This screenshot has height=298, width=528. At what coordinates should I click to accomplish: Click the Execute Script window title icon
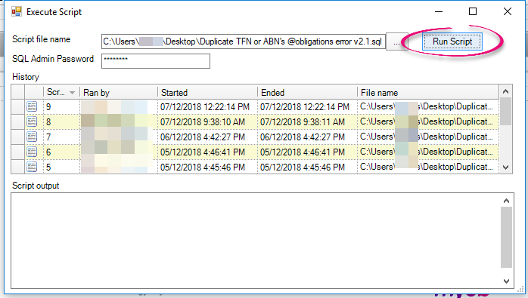17,12
